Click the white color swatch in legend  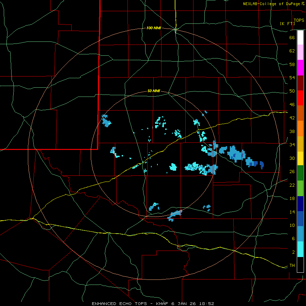coord(300,37)
